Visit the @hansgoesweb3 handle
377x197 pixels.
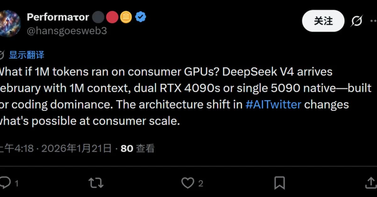click(67, 30)
